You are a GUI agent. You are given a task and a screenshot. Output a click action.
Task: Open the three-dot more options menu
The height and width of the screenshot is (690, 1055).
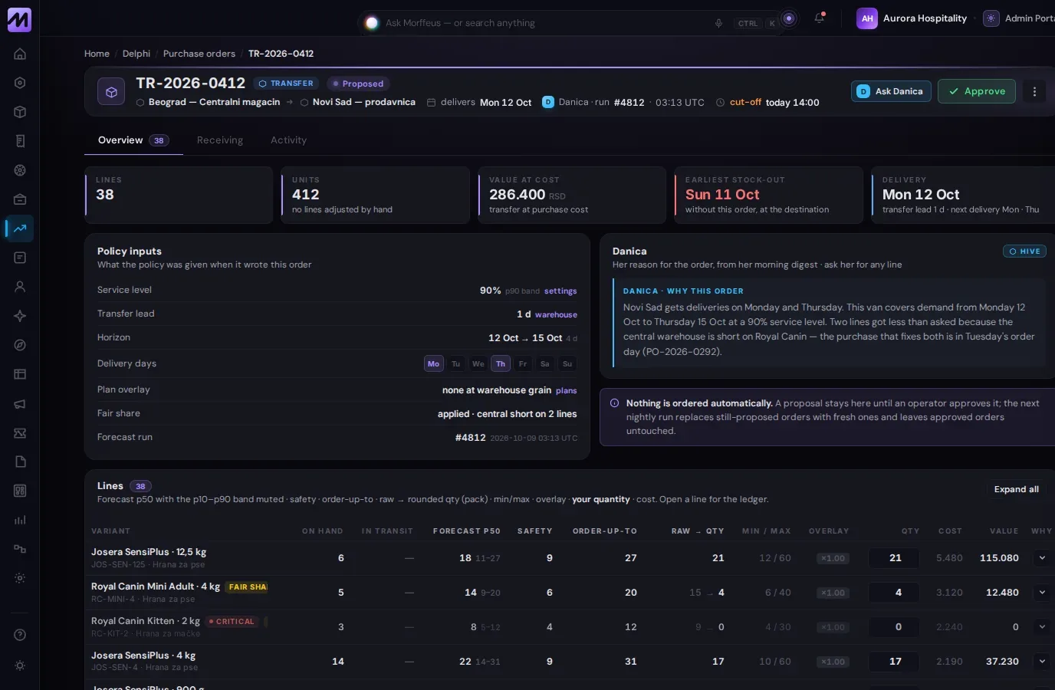(1034, 91)
